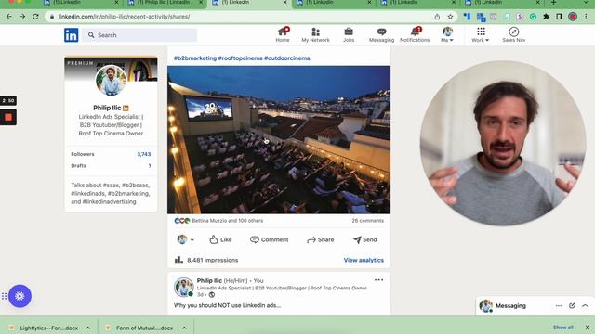The image size is (595, 334).
Task: Close the downloads bar
Action: (x=587, y=328)
